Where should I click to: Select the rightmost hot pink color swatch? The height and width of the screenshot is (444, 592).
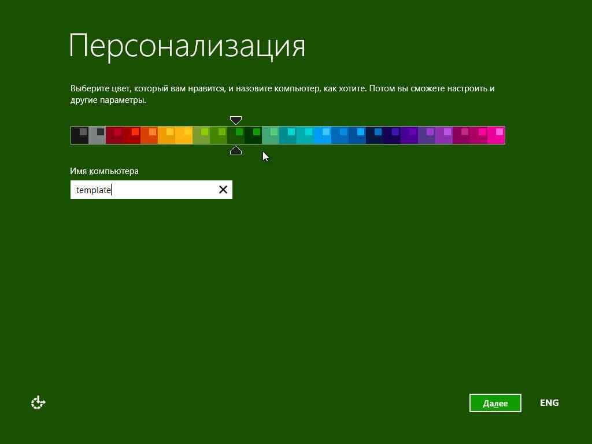(x=496, y=135)
